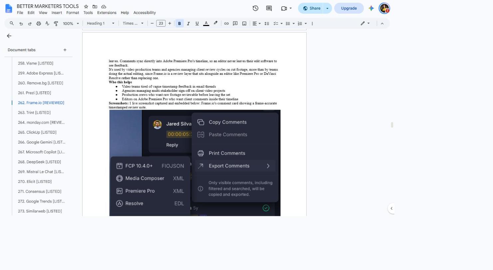Screen dimensions: 493x270
Task: Open tab 270. Elicit [LISTED]
Action: (35, 182)
